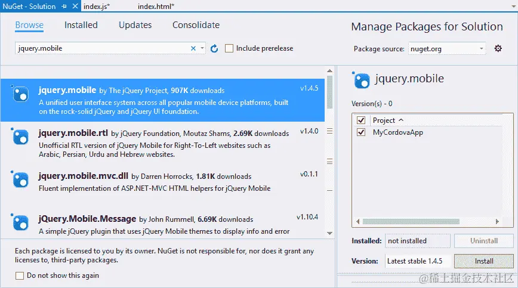Click the v1.10.4 version label

[307, 216]
